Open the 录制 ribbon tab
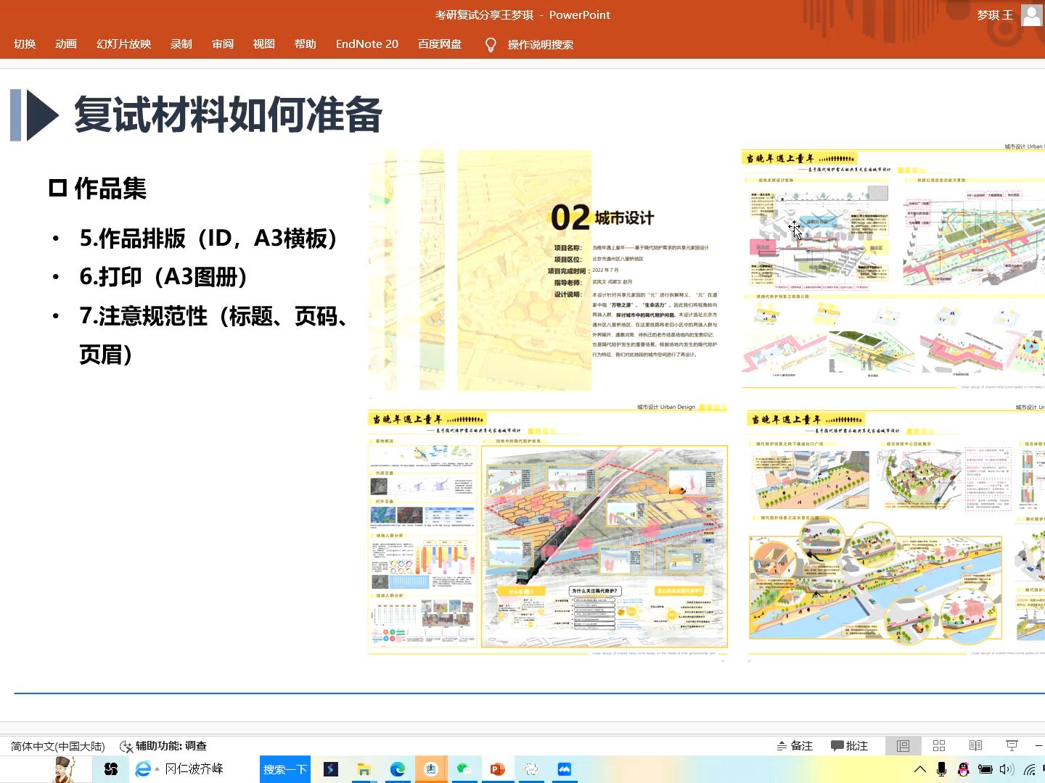This screenshot has width=1045, height=783. [x=181, y=44]
